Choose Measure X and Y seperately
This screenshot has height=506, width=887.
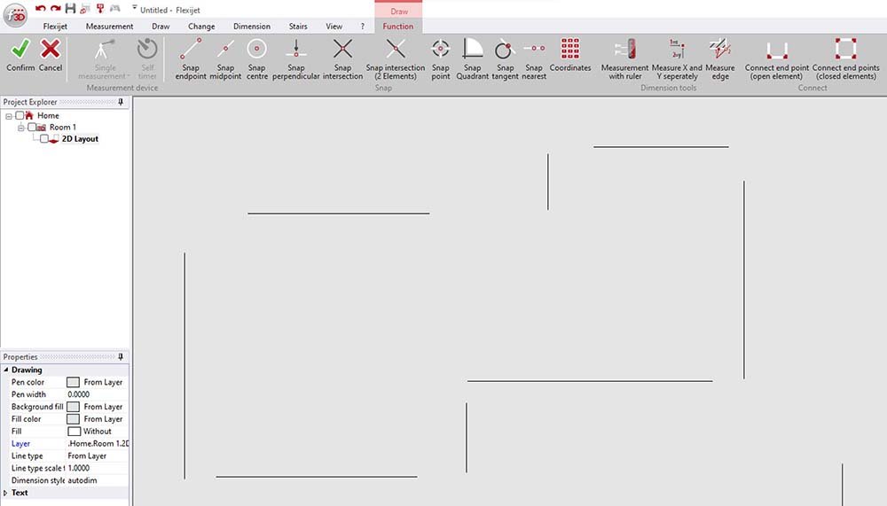677,58
